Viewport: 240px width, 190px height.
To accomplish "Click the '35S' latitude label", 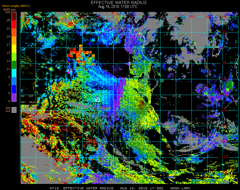I will click(x=225, y=157).
